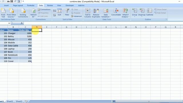The width and height of the screenshot is (183, 103).
Task: Switch to the Insert tab
Action: [6, 5]
